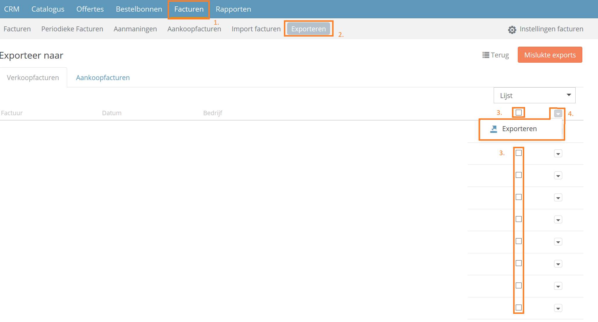Open Mislukte exports
This screenshot has height=322, width=598.
[x=550, y=55]
